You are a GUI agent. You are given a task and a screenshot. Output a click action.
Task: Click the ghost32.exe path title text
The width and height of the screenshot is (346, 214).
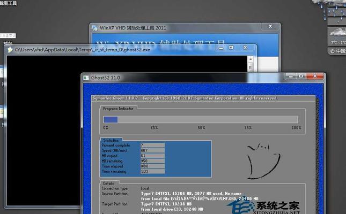click(x=83, y=50)
